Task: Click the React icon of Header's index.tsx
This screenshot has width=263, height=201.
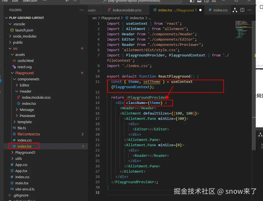Action: 19,103
